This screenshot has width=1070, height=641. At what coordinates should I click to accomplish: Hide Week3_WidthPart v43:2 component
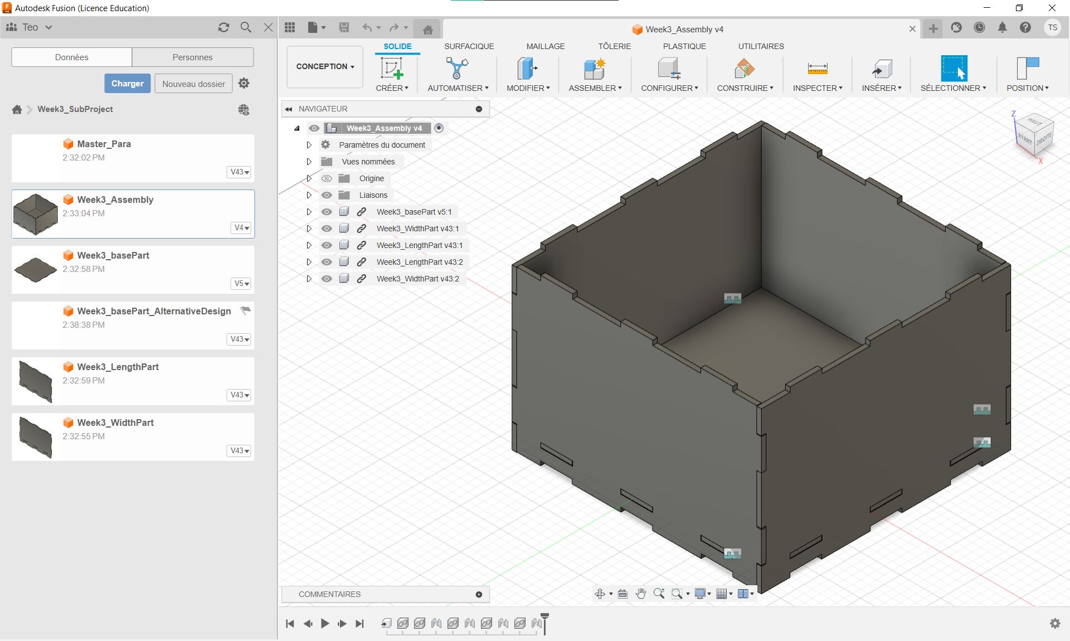(x=327, y=279)
